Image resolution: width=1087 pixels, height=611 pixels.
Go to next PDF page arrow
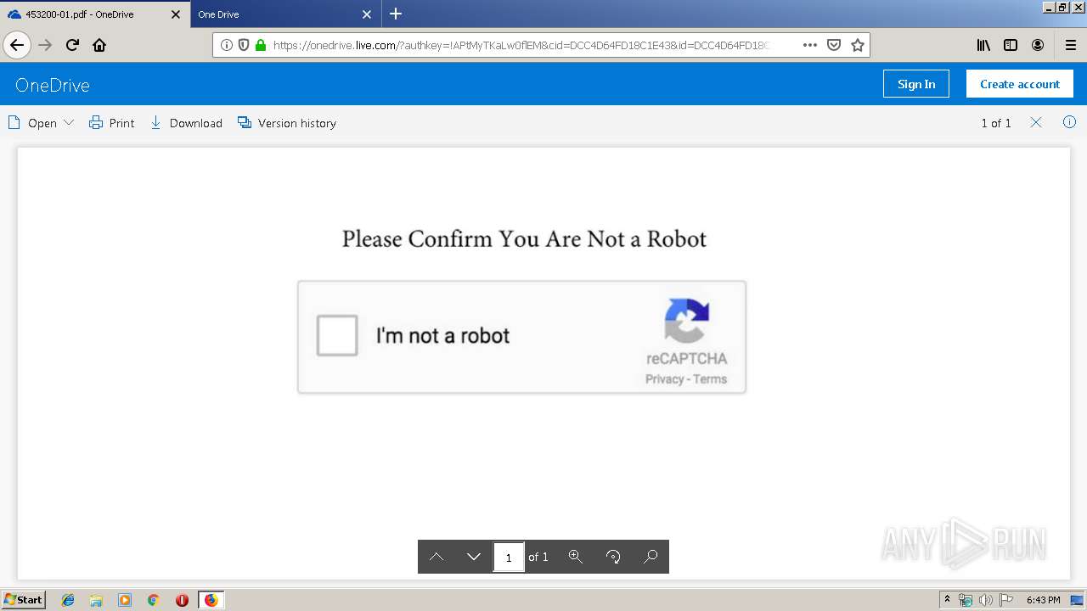pyautogui.click(x=474, y=557)
